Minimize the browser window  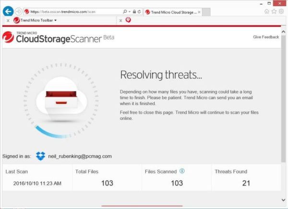point(262,4)
